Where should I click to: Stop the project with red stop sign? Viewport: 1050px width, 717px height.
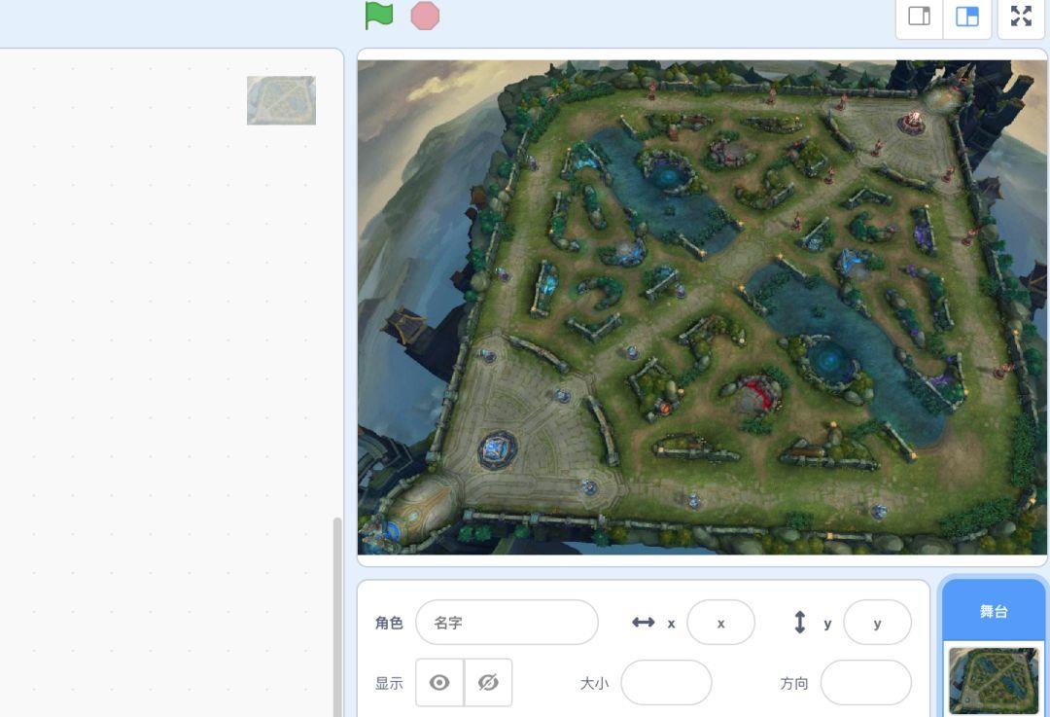point(425,17)
